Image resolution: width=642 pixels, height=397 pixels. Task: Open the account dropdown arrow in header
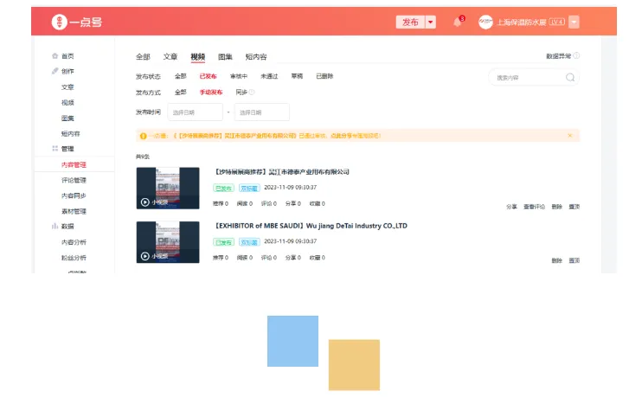coord(574,22)
